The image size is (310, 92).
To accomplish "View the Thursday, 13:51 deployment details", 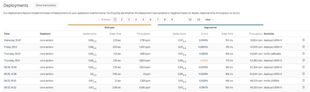I will coord(12,60).
